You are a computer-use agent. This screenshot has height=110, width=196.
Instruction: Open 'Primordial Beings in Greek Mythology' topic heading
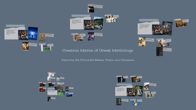point(149,20)
